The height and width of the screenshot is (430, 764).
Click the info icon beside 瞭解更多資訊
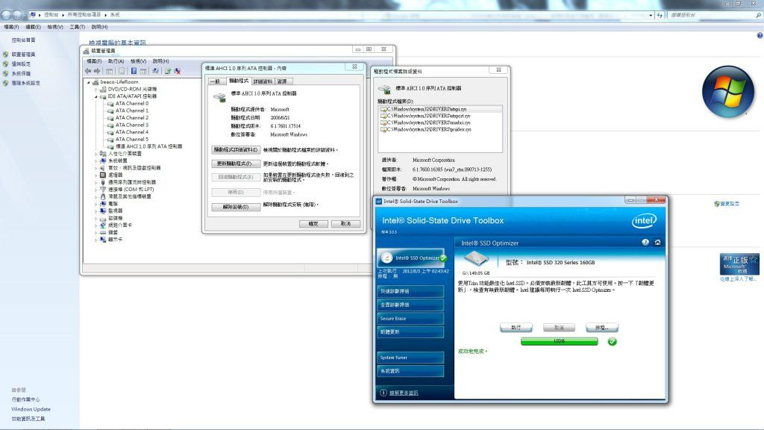click(x=383, y=393)
